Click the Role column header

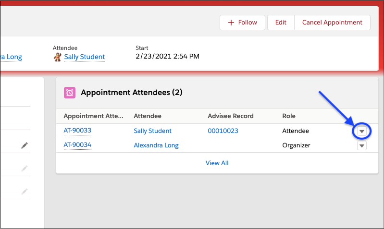[x=289, y=116]
